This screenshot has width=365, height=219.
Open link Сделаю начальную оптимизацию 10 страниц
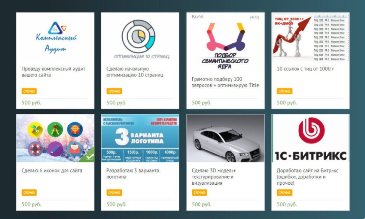point(135,72)
